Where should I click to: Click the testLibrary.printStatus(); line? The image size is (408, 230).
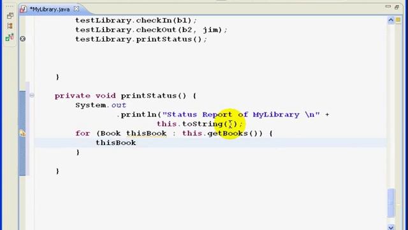[x=141, y=40]
